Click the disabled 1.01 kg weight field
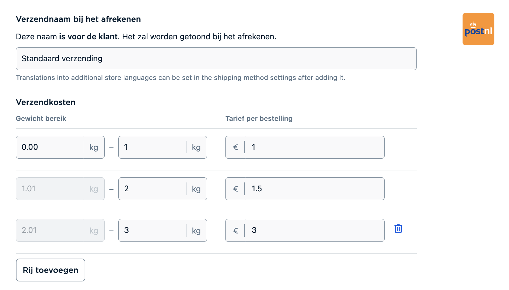This screenshot has width=509, height=290. [x=49, y=189]
